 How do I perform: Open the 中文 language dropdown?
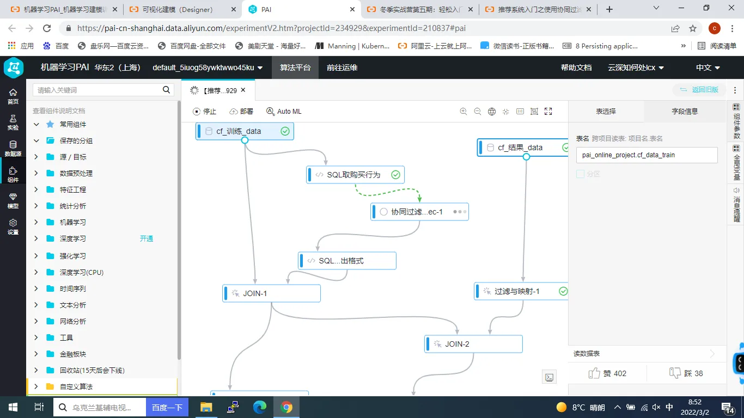coord(708,67)
